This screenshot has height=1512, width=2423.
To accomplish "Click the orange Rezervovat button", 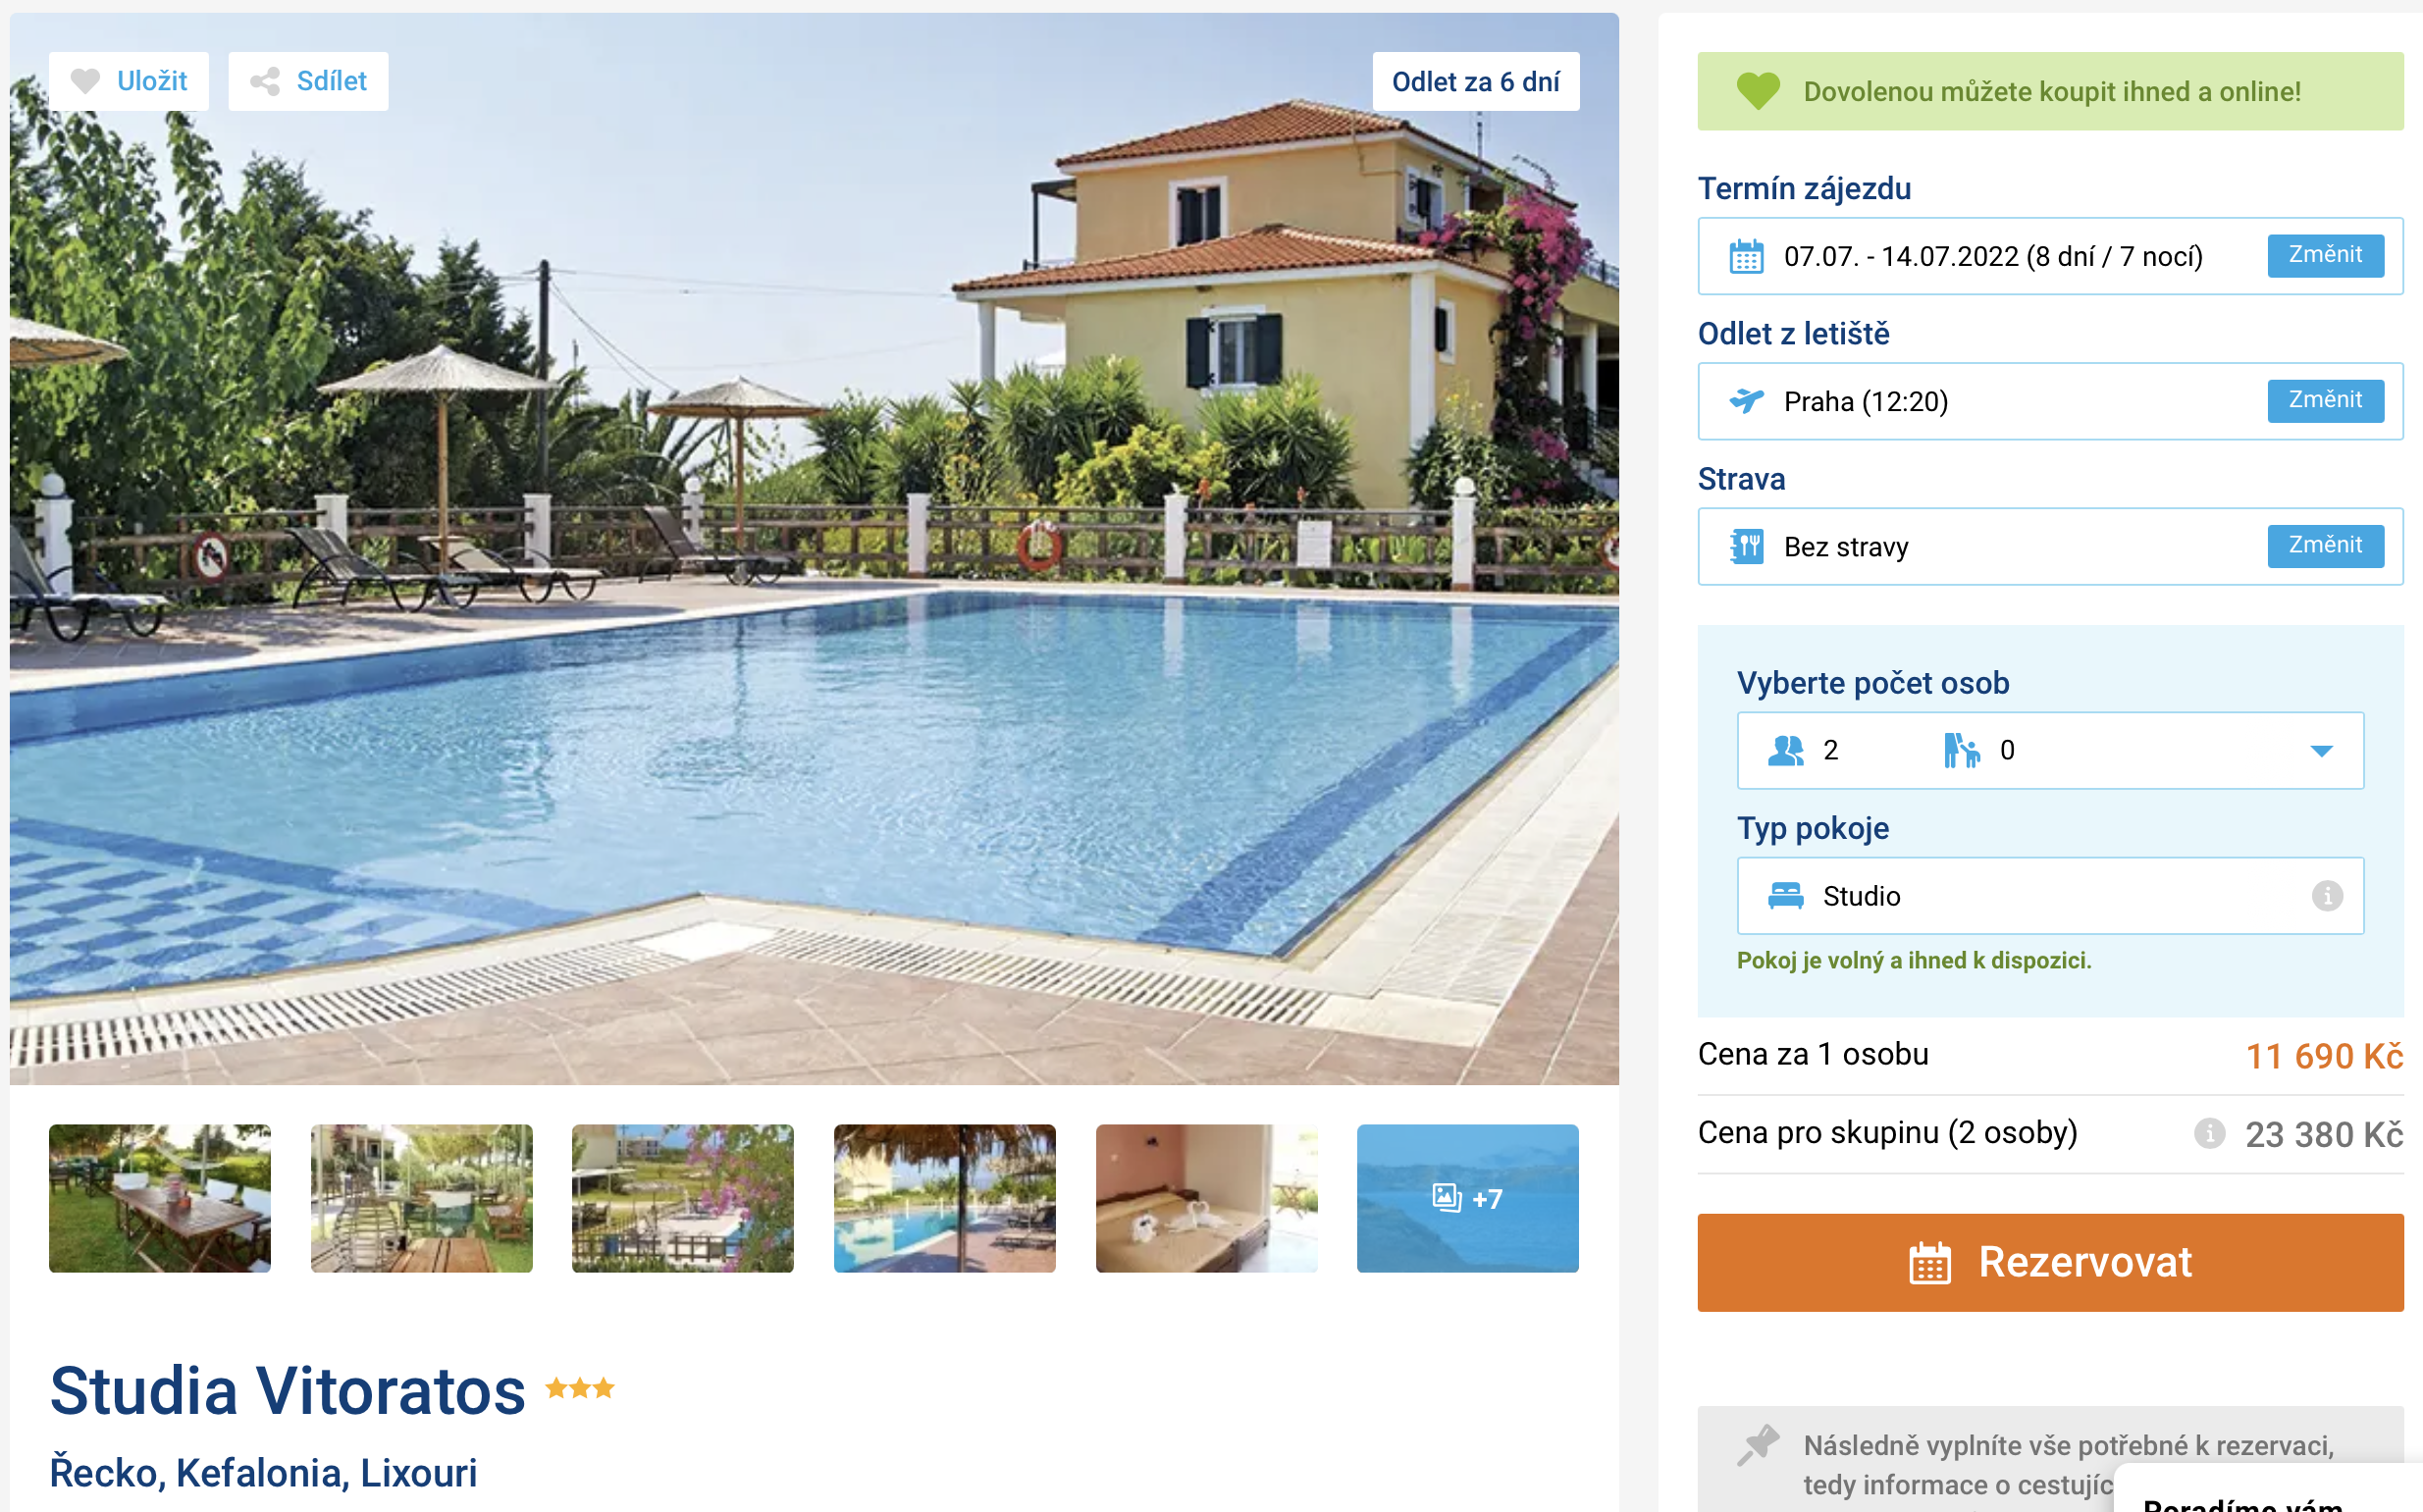I will pyautogui.click(x=2050, y=1262).
